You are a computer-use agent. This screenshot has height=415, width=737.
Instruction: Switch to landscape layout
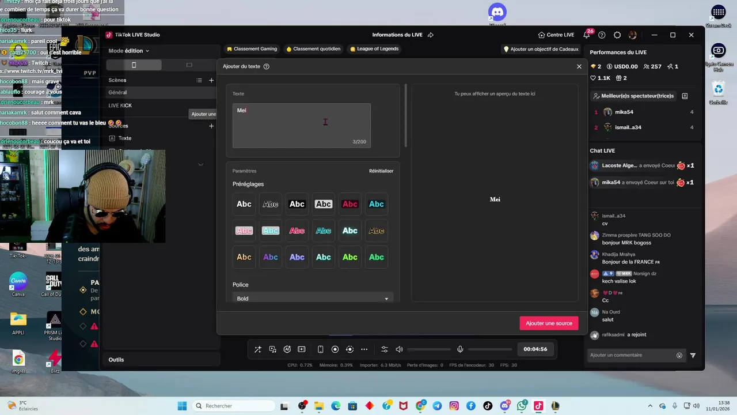[x=189, y=65]
